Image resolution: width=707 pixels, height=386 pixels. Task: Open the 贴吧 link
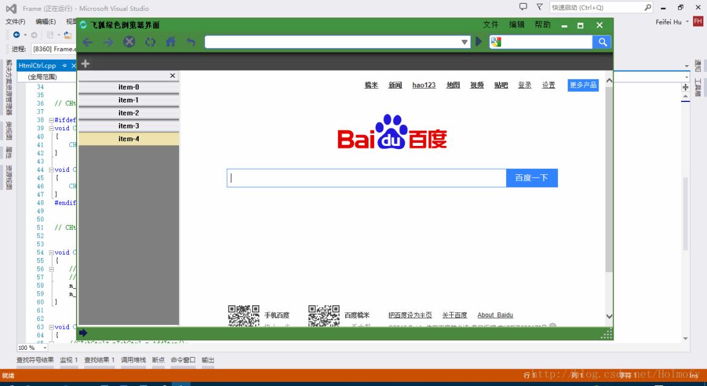point(501,85)
